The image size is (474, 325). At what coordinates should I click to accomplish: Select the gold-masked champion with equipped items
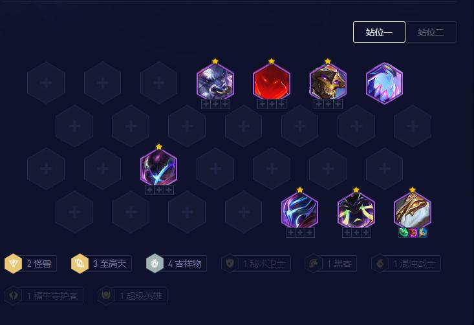tap(413, 211)
